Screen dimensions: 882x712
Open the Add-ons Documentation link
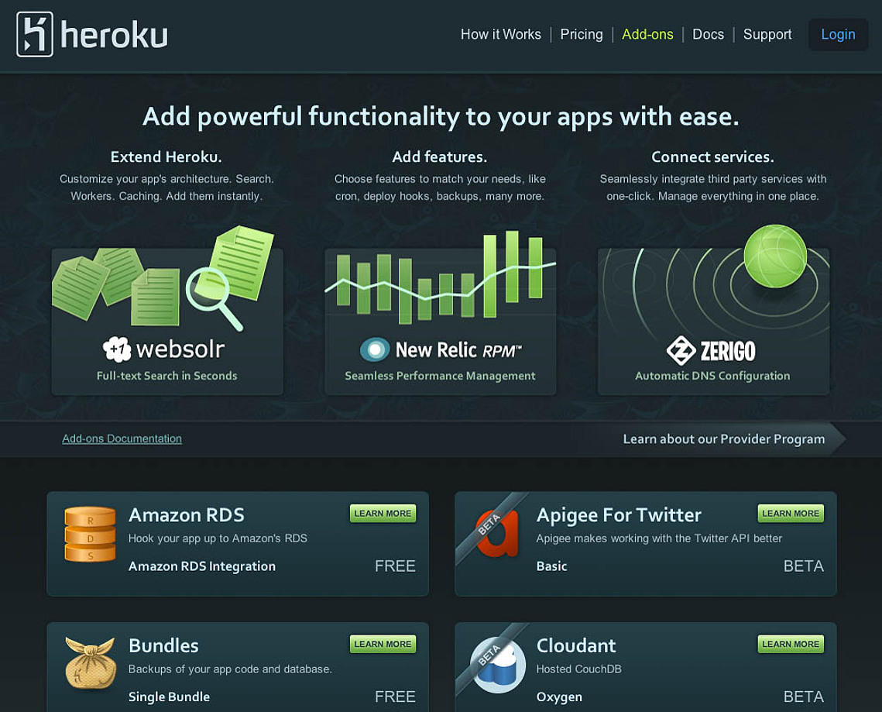pos(122,439)
